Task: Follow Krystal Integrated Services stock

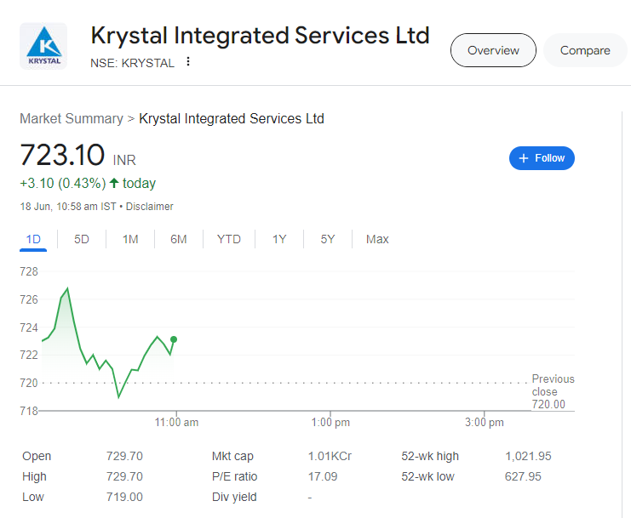Action: (x=542, y=158)
